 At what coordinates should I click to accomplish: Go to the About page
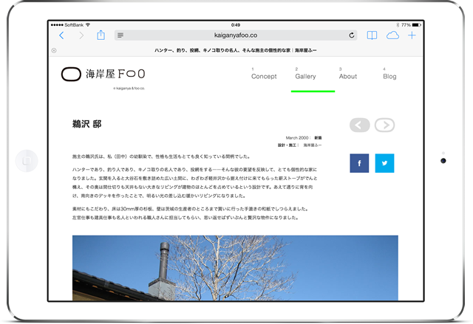point(347,76)
